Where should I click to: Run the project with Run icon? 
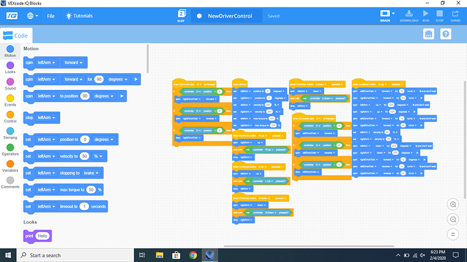(x=426, y=14)
